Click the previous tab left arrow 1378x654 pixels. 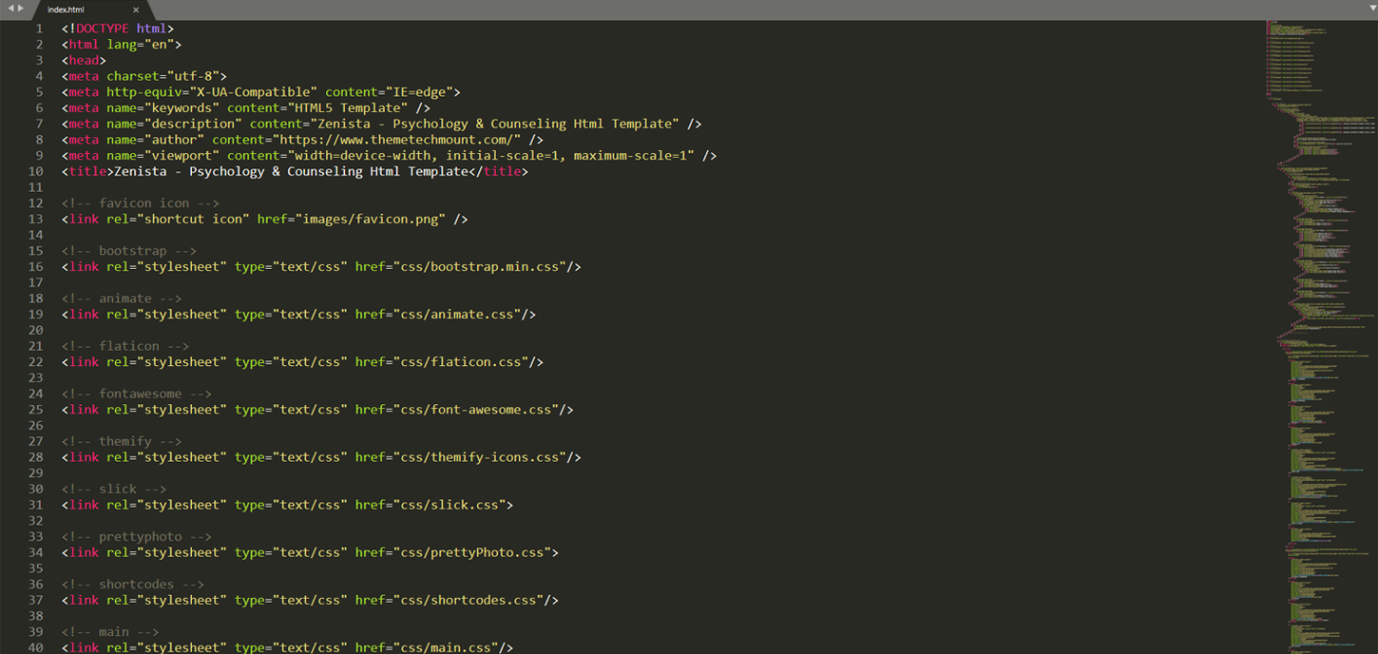coord(10,9)
